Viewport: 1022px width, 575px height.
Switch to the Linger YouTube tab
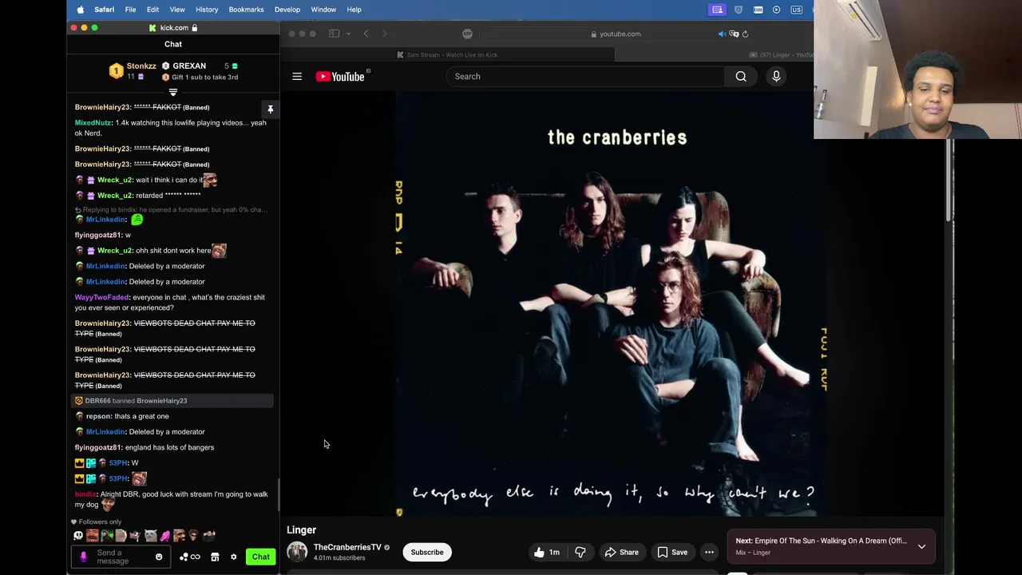click(x=782, y=54)
